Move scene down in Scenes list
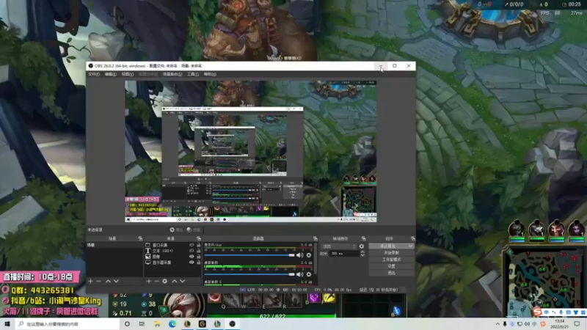Screen dimensions: 587x330 pyautogui.click(x=116, y=281)
